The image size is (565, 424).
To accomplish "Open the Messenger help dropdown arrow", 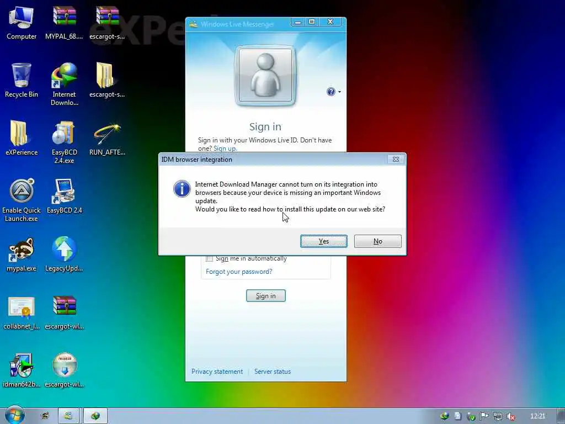I will pos(339,92).
